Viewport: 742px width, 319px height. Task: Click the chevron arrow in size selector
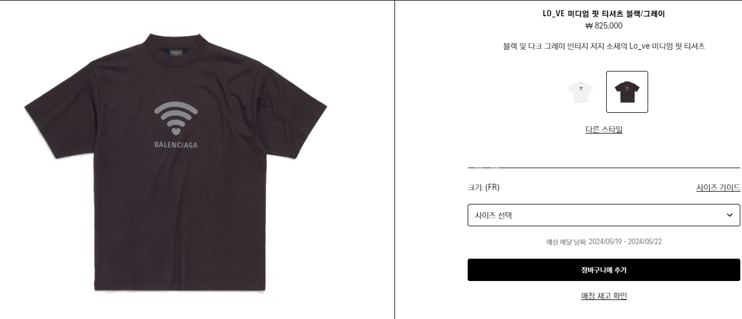click(x=729, y=215)
